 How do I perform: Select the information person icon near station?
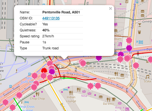point(17,71)
